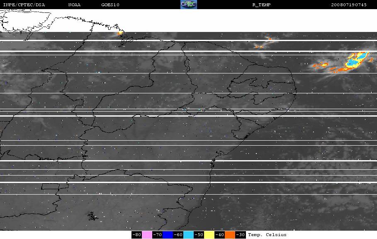The width and height of the screenshot is (377, 239).
Task: Click the R_TEMP product label
Action: point(261,5)
